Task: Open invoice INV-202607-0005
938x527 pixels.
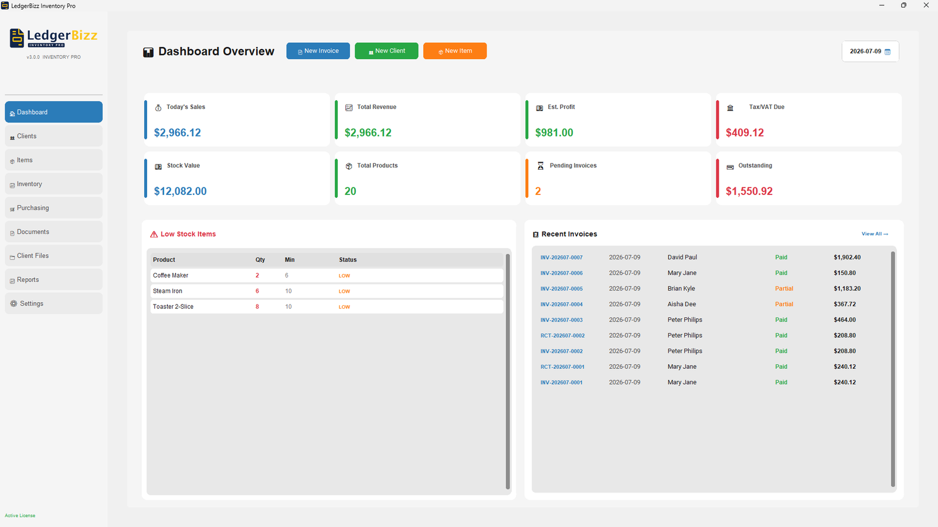Action: point(562,289)
